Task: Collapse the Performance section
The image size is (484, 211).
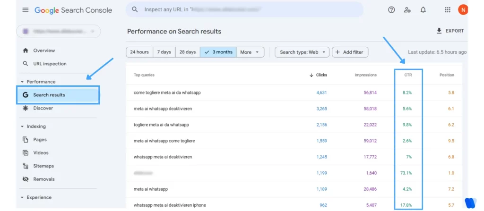Action: (x=22, y=82)
